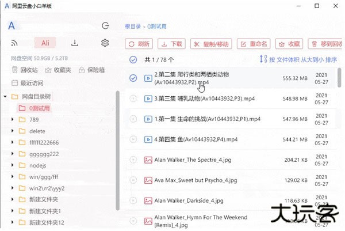Open the 回收站 recycle bin
Viewport: 345px width, 231px height.
tap(25, 70)
